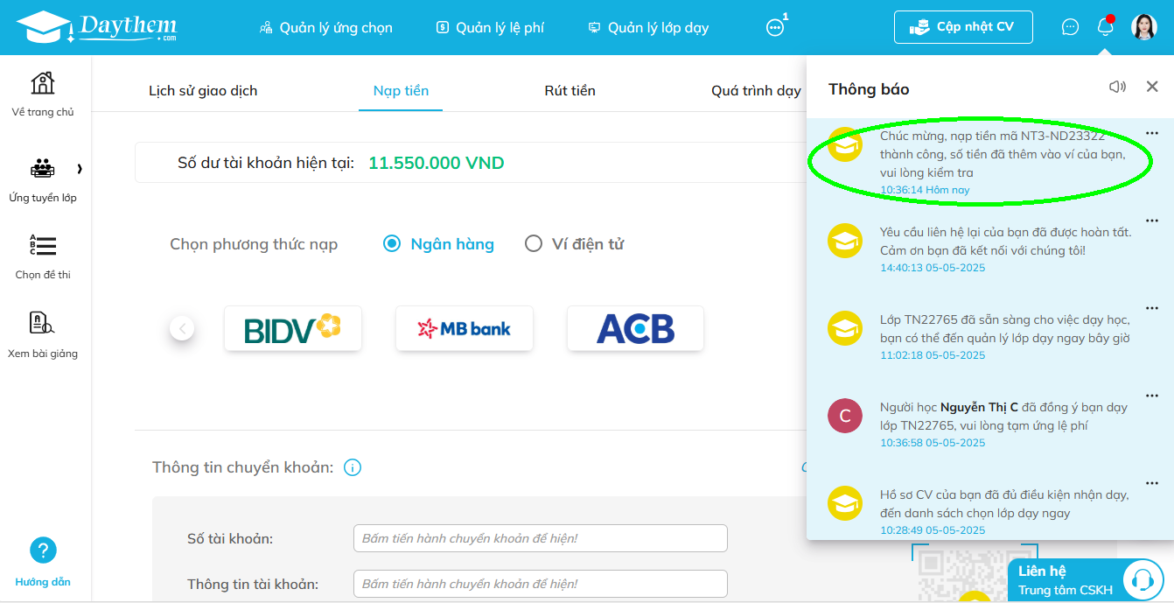Open Quản lý lớp dạy menu
This screenshot has height=603, width=1174.
(648, 28)
